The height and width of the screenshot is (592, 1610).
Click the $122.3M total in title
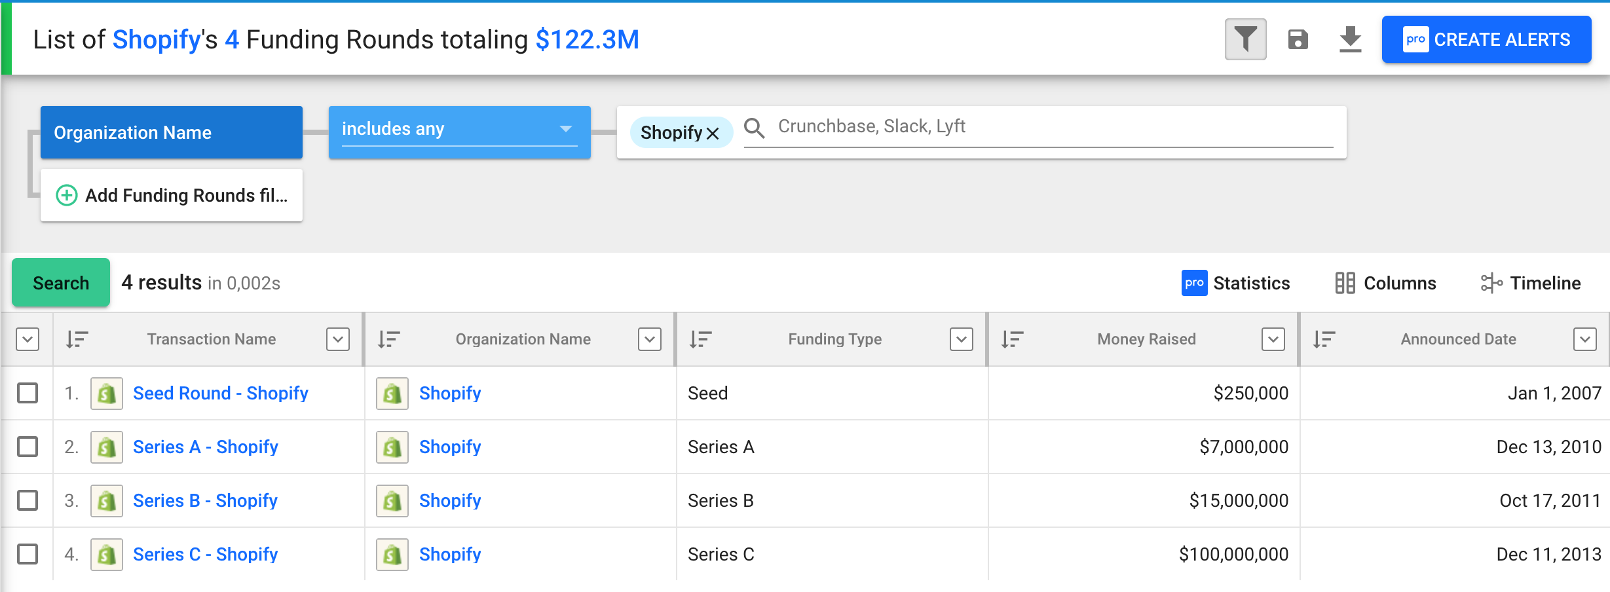[587, 39]
